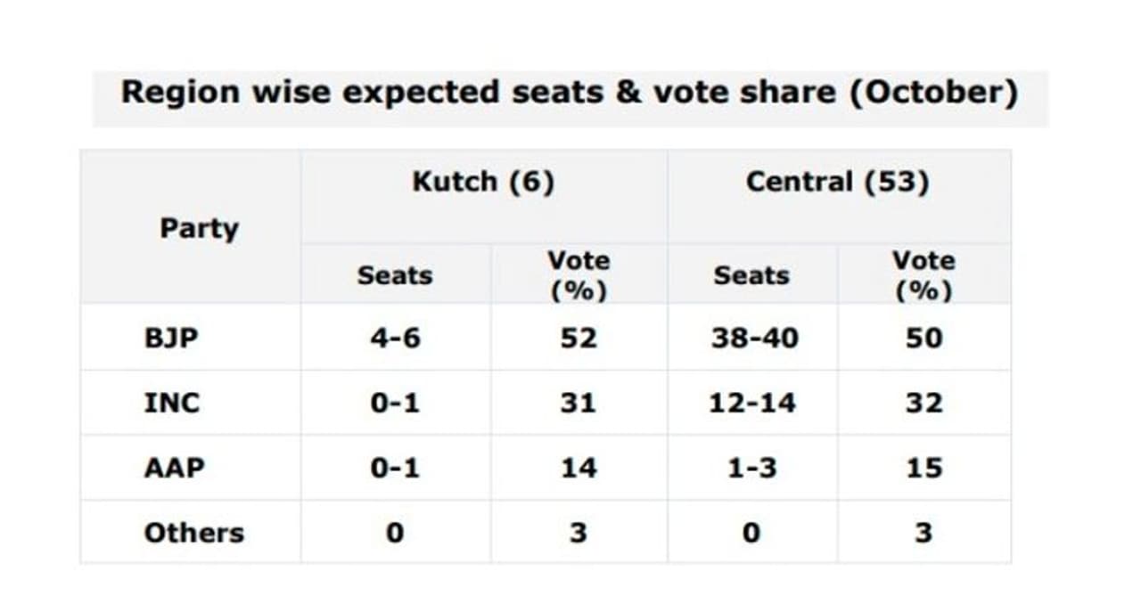Screen dimensions: 1141x596
Task: Click the Others row label
Action: click(x=193, y=533)
